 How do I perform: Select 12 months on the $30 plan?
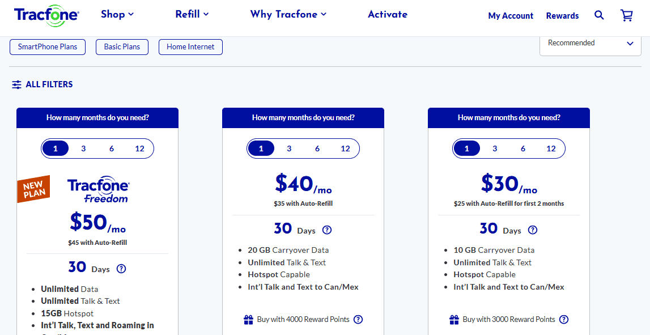[551, 148]
